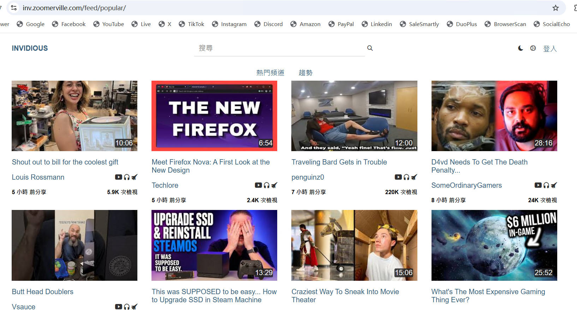The height and width of the screenshot is (310, 577).
Task: Bookmark this page with the star icon
Action: (x=555, y=8)
